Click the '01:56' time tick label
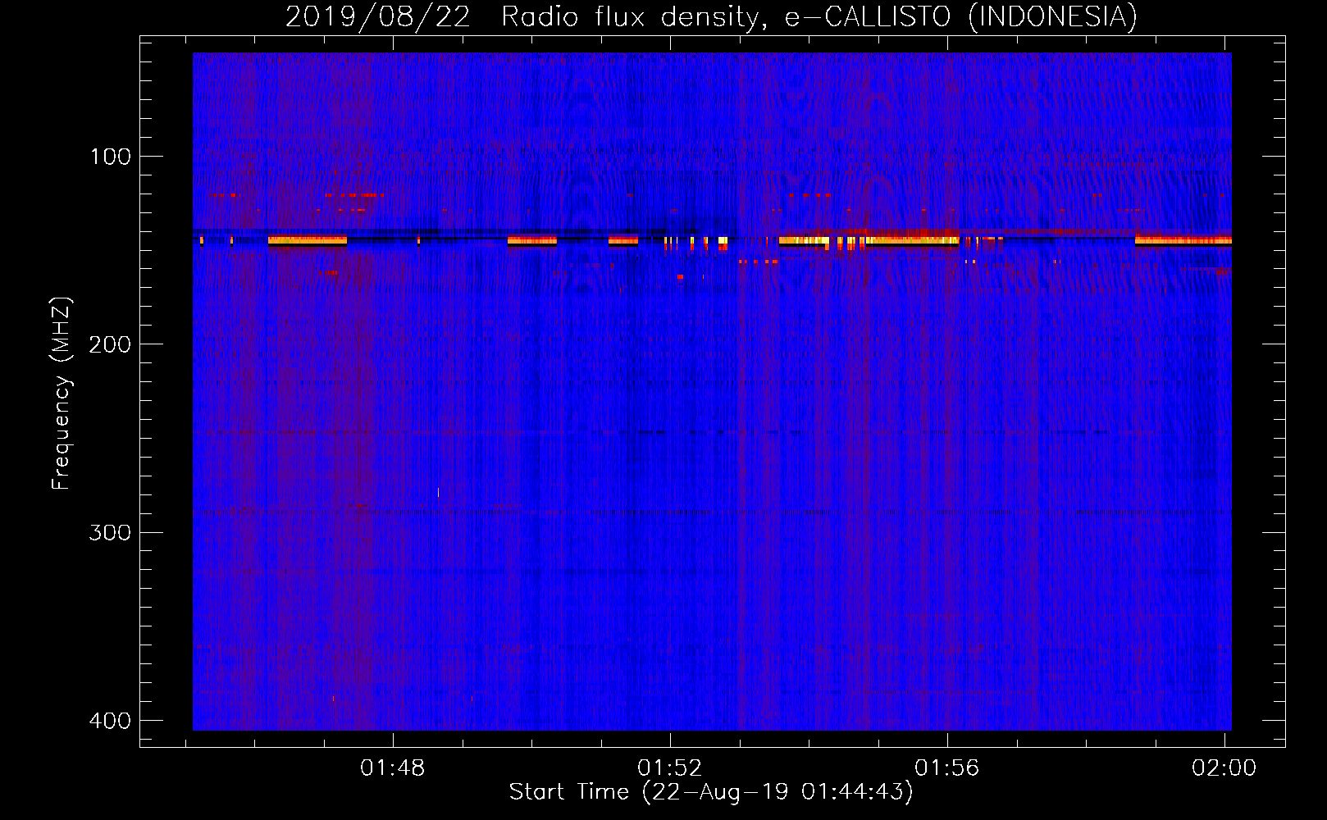Image resolution: width=1327 pixels, height=820 pixels. (x=947, y=768)
